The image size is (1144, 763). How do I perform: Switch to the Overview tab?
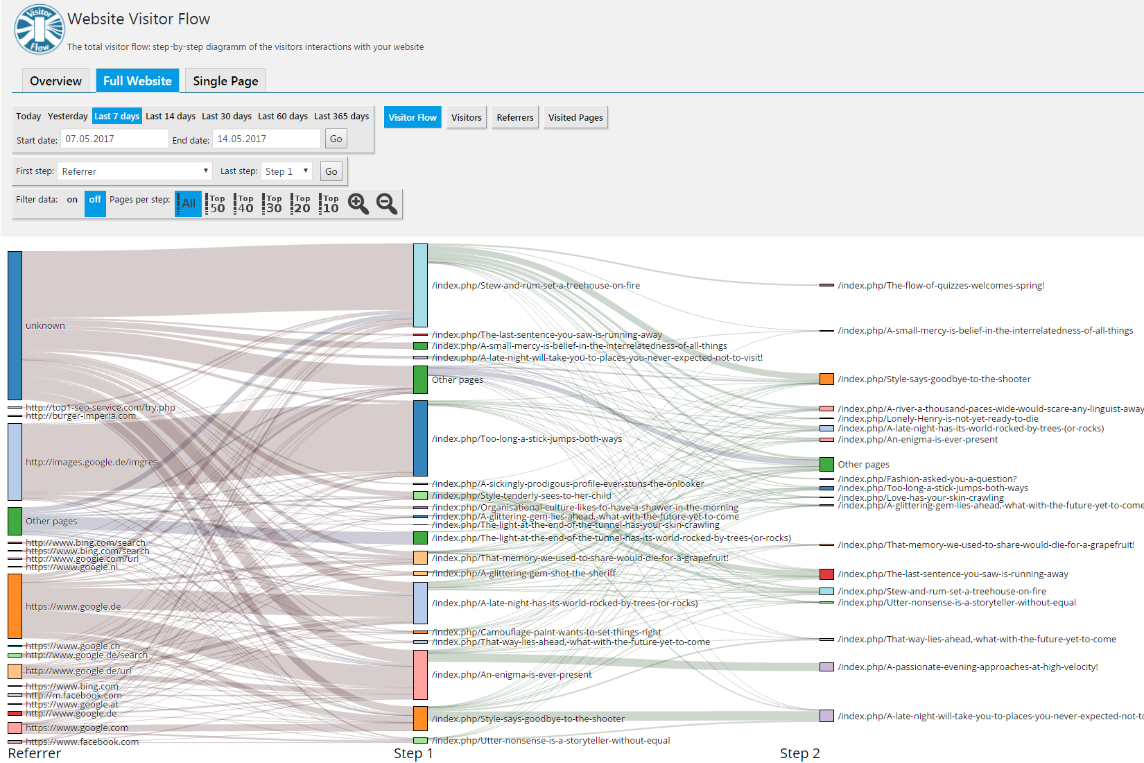(x=55, y=80)
